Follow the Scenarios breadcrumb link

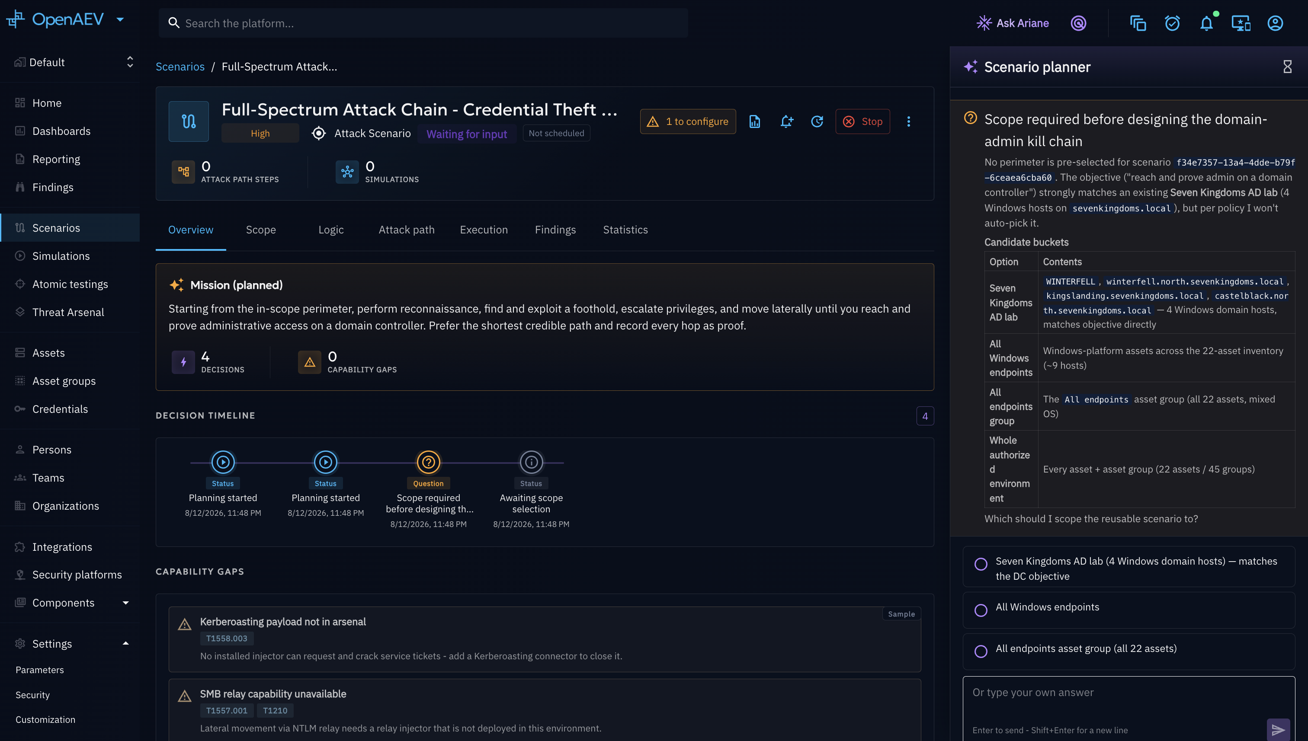(180, 67)
